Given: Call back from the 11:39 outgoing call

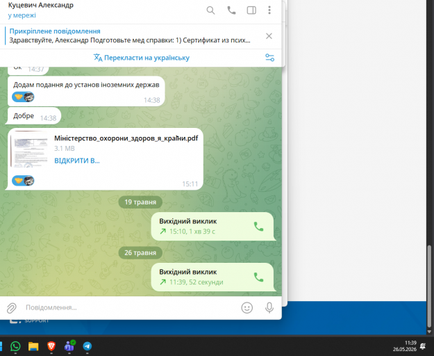Looking at the screenshot, I should point(258,277).
